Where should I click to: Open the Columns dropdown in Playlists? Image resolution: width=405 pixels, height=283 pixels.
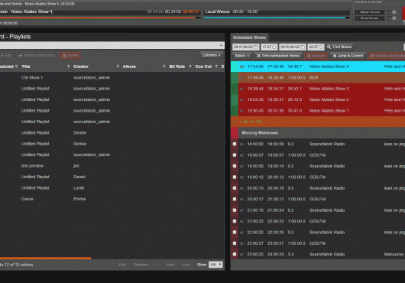(x=211, y=55)
